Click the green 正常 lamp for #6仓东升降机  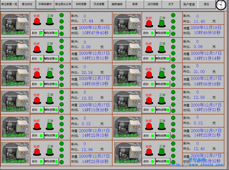162,152
